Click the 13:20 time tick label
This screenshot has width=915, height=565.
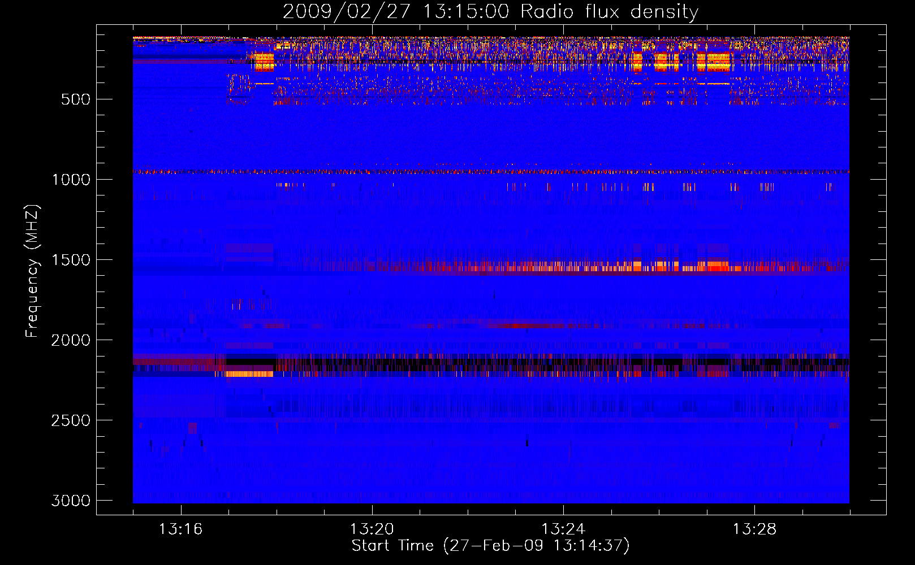point(372,529)
